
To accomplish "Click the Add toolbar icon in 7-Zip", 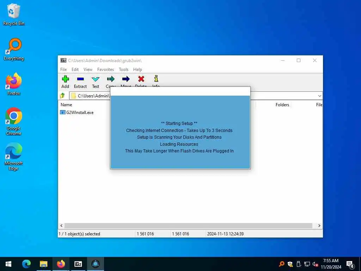I will [65, 79].
